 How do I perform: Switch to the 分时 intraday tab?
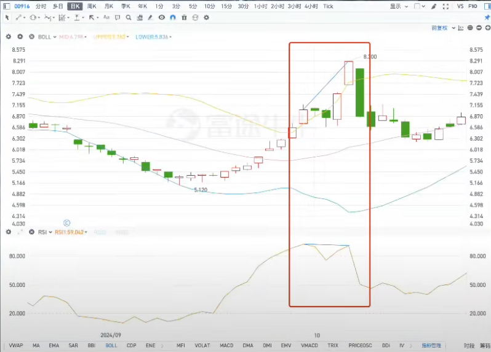[x=41, y=6]
